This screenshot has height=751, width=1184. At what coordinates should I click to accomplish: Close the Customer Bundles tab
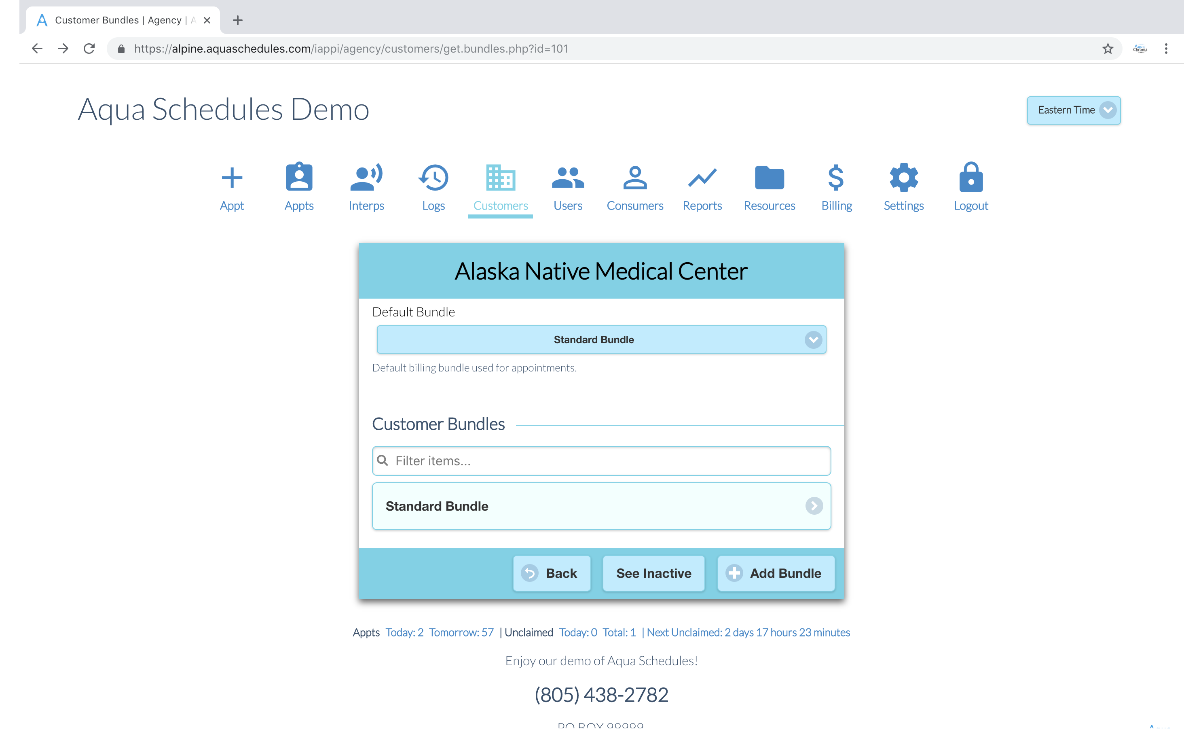point(207,20)
